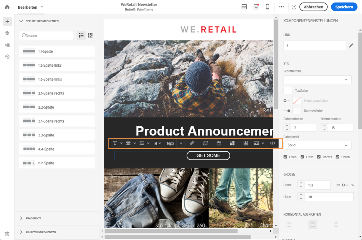This screenshot has height=240, width=362.
Task: Enable the Hintergrundfarbe toggle switch
Action: 287,101
